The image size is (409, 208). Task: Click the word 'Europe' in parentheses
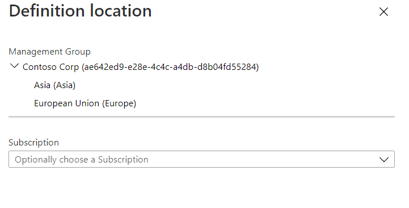[119, 103]
